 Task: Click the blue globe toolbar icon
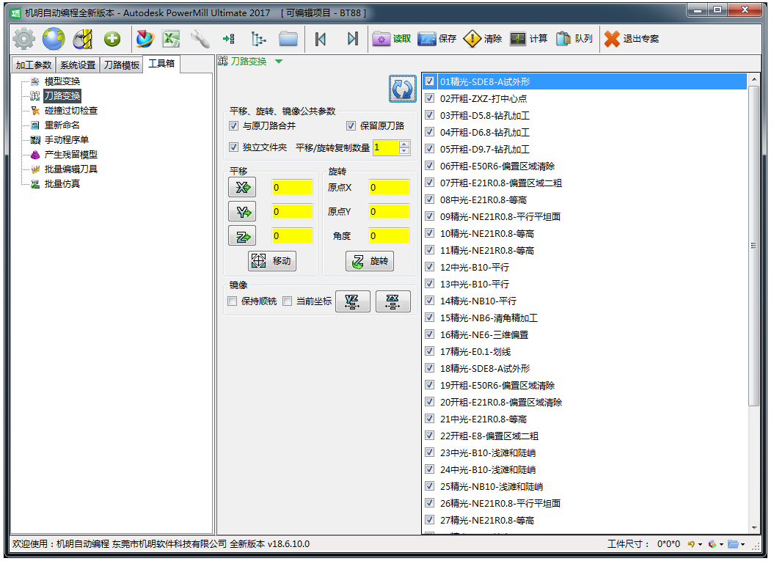click(54, 38)
